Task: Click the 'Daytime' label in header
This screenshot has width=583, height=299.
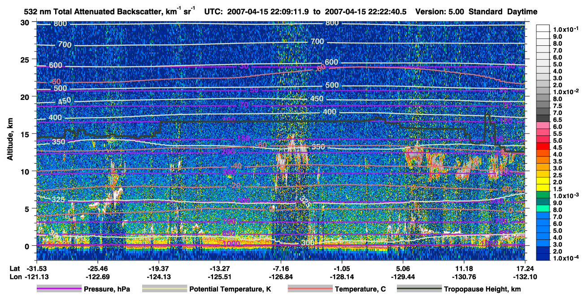Action: click(x=522, y=12)
